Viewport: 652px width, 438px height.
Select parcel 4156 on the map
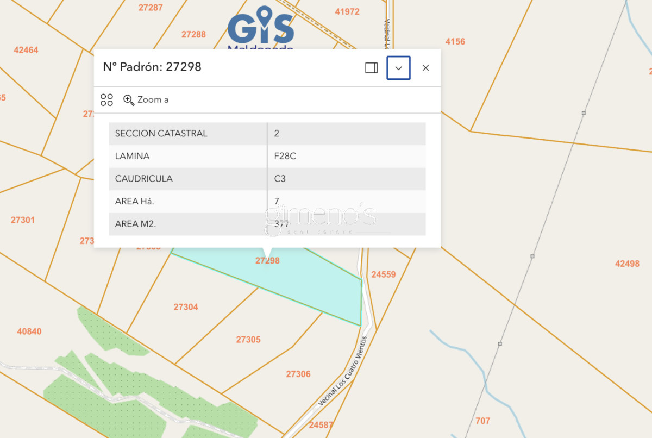(x=455, y=41)
